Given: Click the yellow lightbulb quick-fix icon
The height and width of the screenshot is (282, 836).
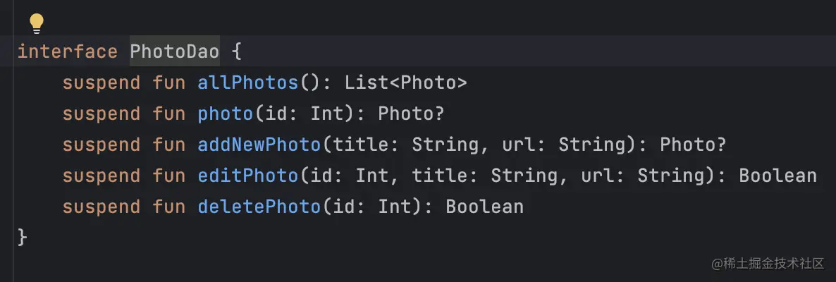Looking at the screenshot, I should pos(36,24).
